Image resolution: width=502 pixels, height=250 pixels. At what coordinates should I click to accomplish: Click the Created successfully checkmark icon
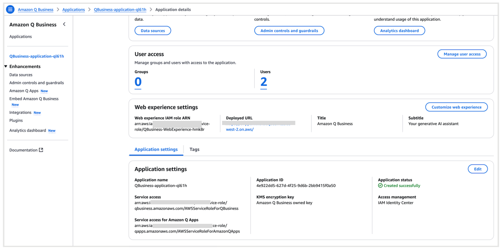click(x=380, y=186)
